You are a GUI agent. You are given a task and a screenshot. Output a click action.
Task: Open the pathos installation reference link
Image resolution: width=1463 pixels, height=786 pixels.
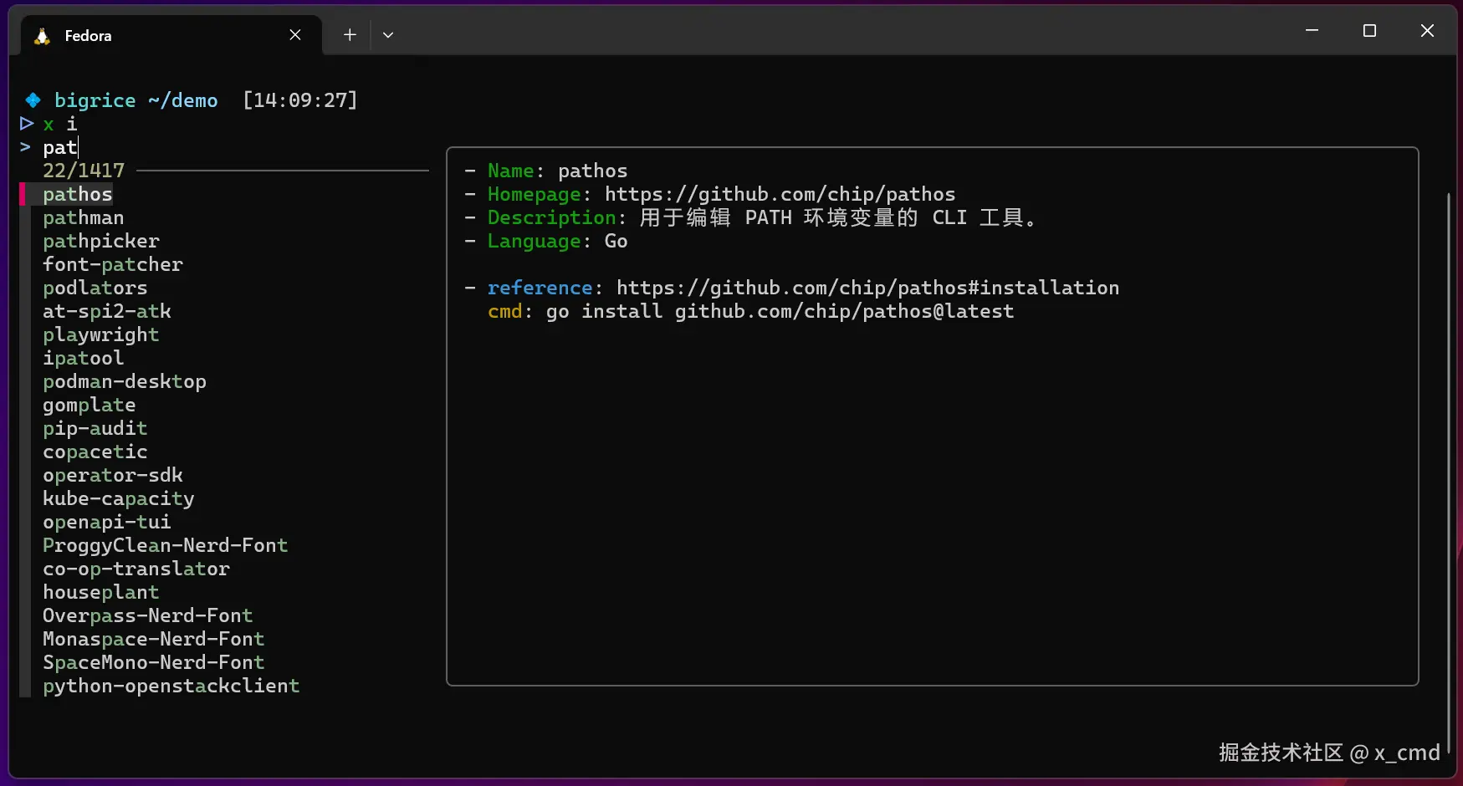[x=867, y=288]
